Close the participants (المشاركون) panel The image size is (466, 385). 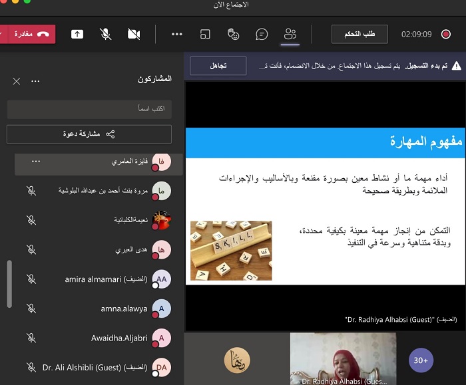pyautogui.click(x=17, y=81)
